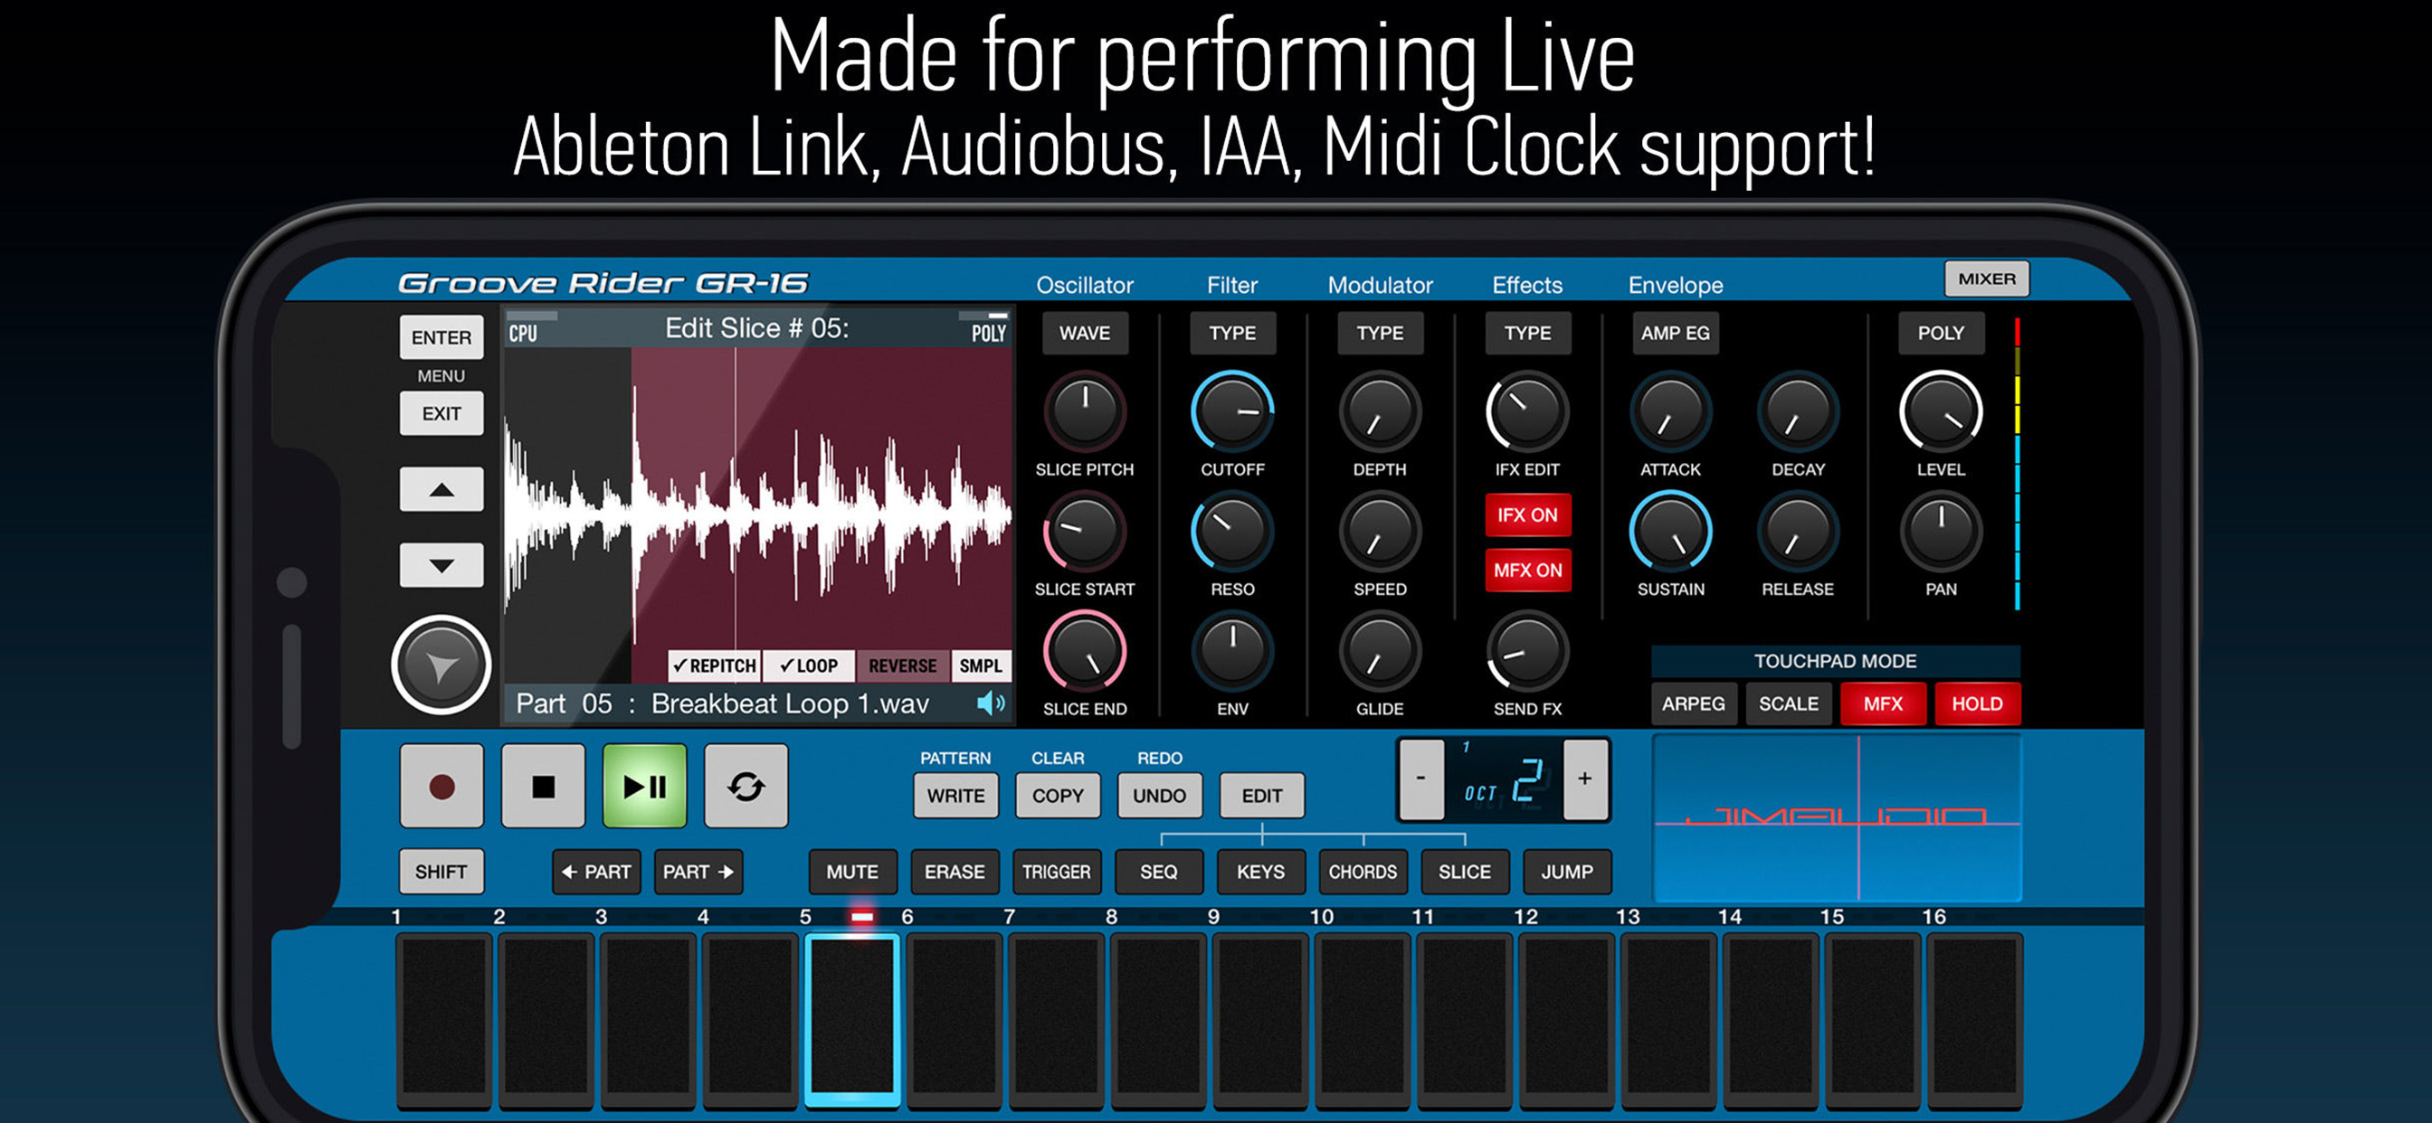
Task: Click the LEVEL knob
Action: tap(1940, 411)
